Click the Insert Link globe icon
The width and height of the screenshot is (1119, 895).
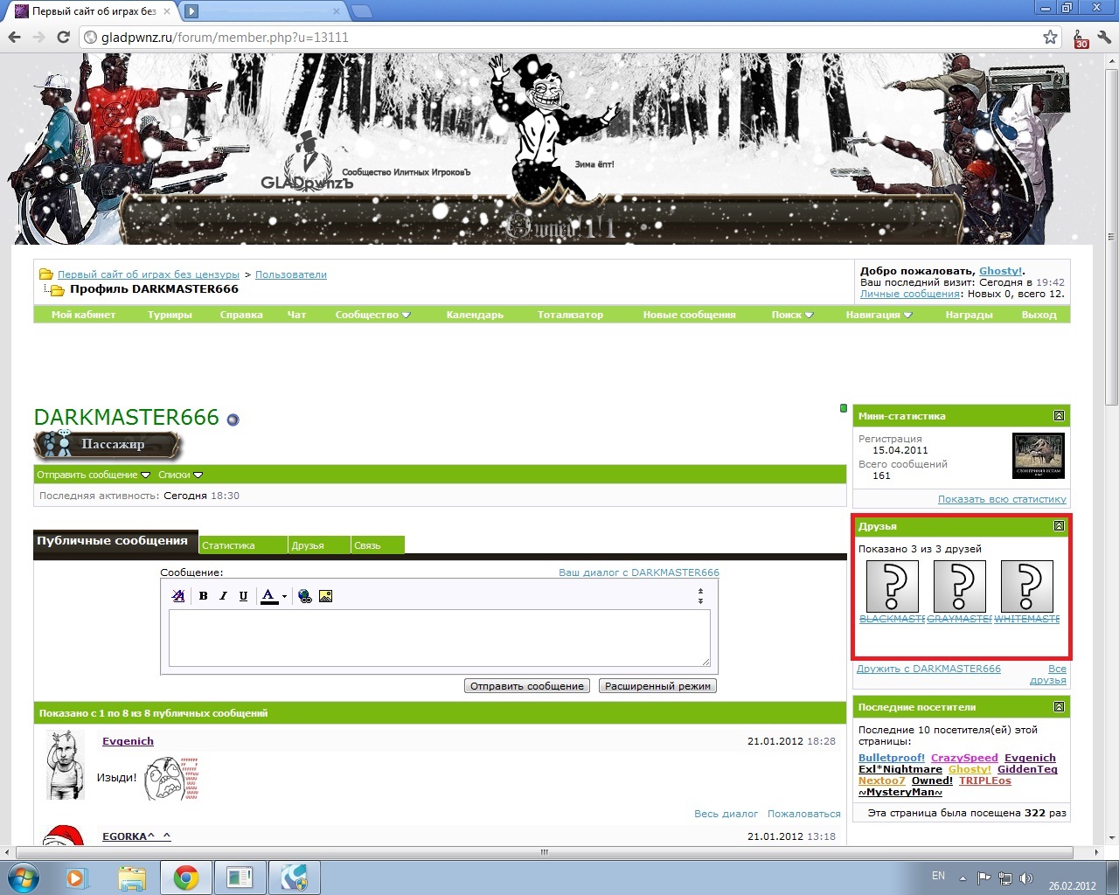[305, 596]
